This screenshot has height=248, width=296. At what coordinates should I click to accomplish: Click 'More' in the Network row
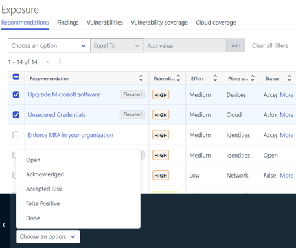[287, 176]
